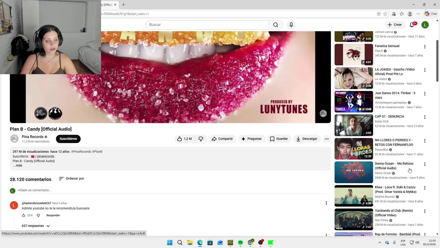Dislike the Plan B Candy video

click(x=201, y=139)
